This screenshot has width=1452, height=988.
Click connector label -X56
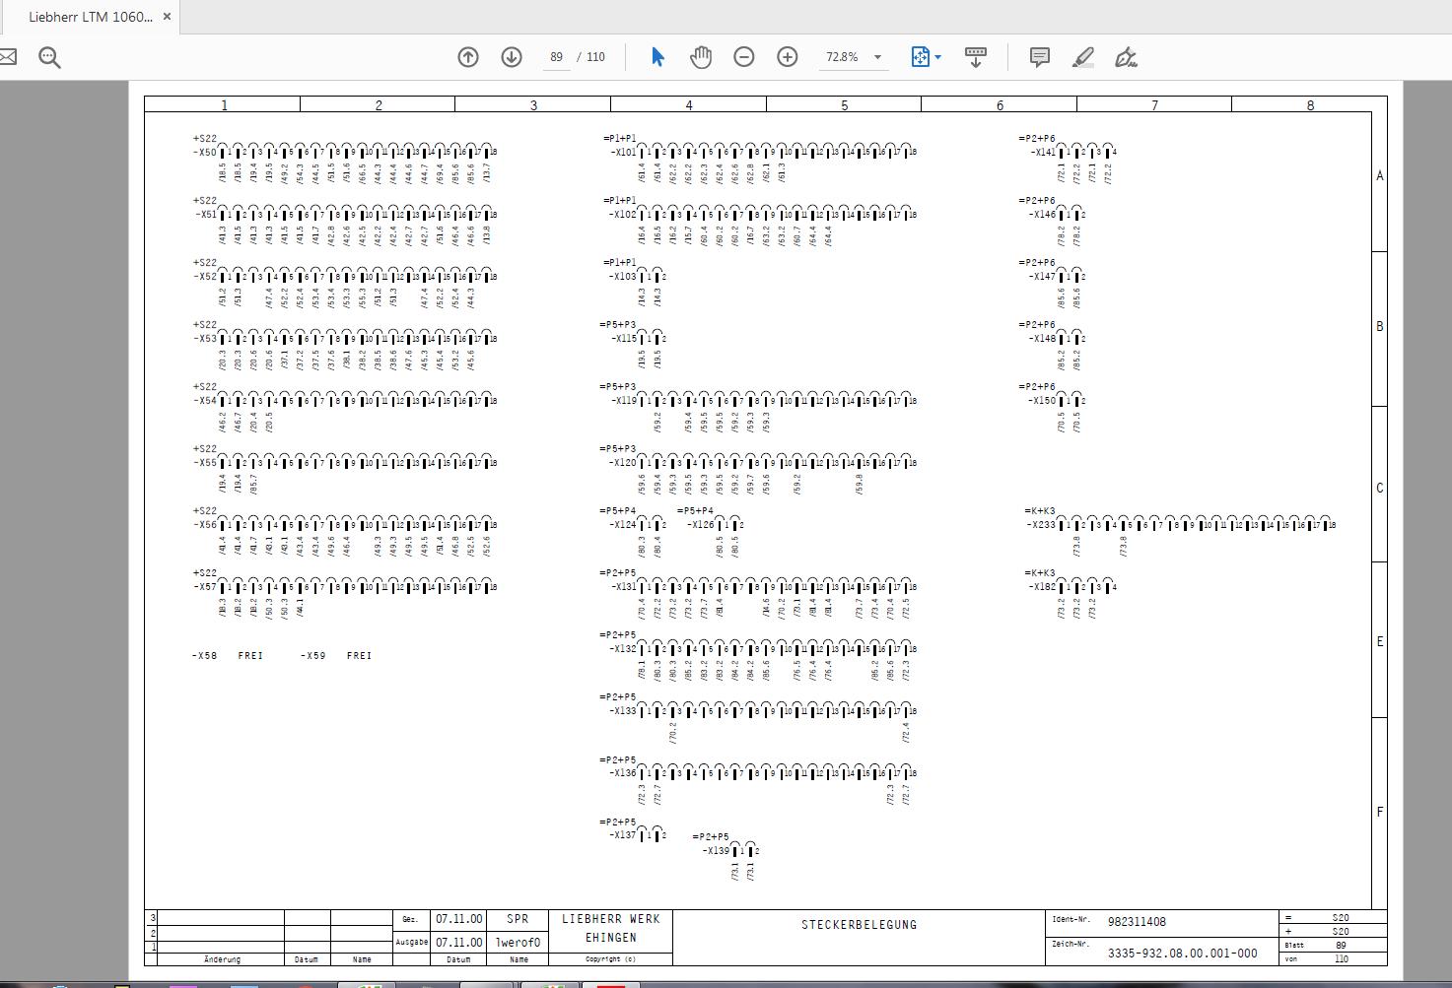pyautogui.click(x=204, y=525)
